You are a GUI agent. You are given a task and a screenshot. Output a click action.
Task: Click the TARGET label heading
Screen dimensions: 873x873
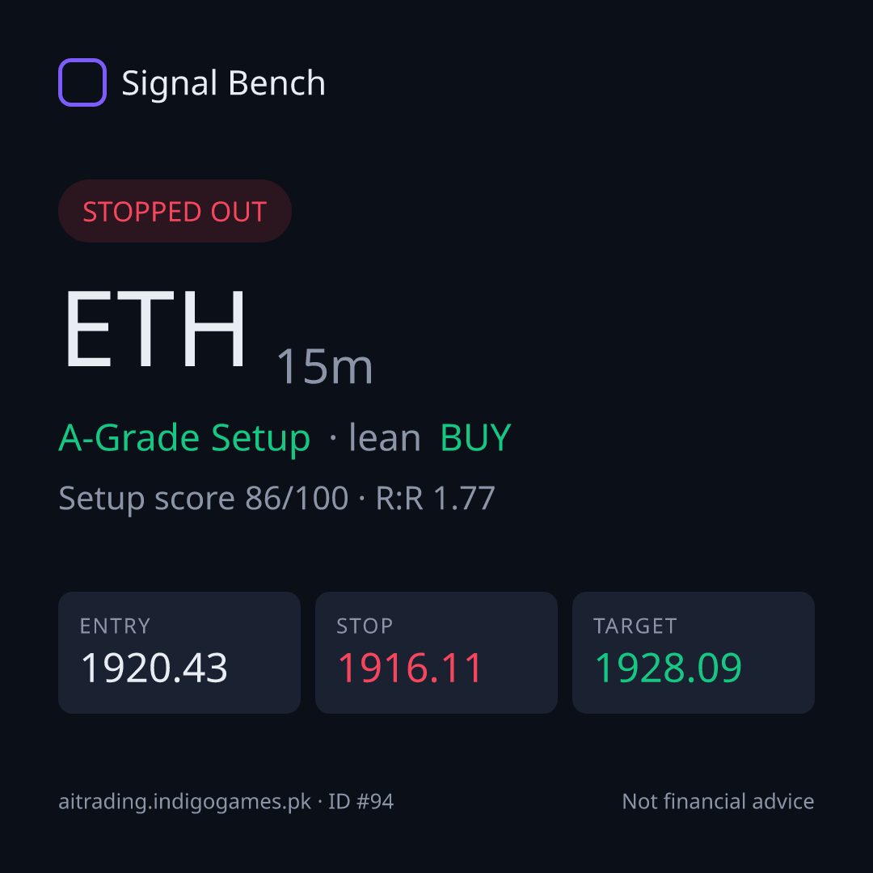(635, 626)
